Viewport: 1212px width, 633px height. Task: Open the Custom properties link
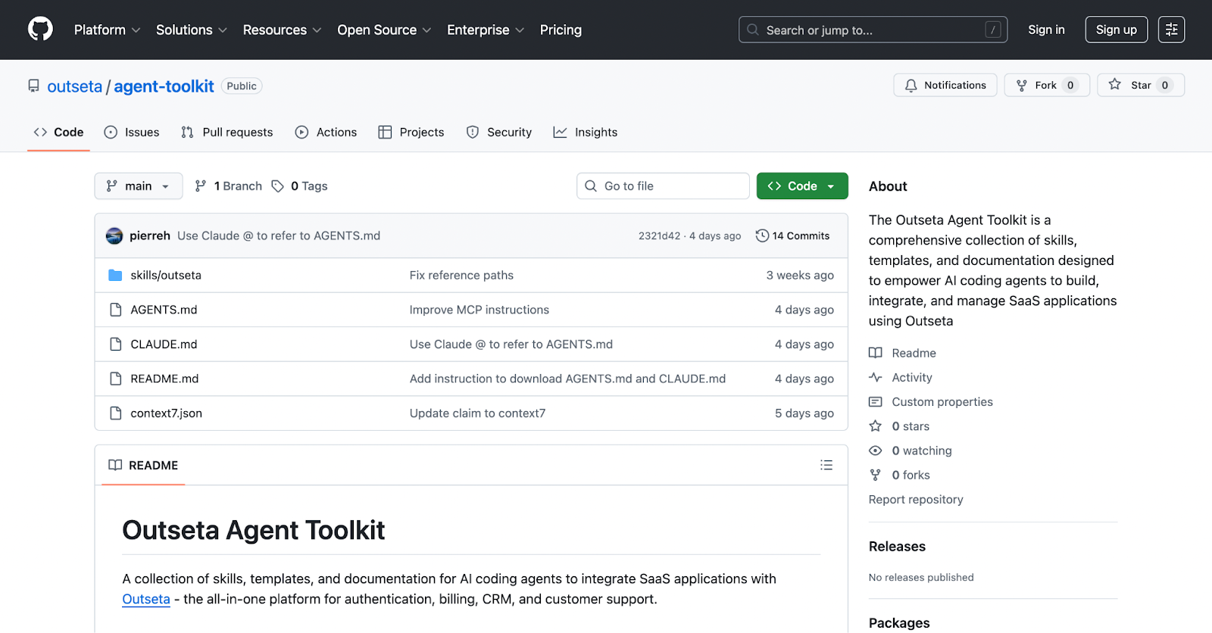pyautogui.click(x=942, y=402)
